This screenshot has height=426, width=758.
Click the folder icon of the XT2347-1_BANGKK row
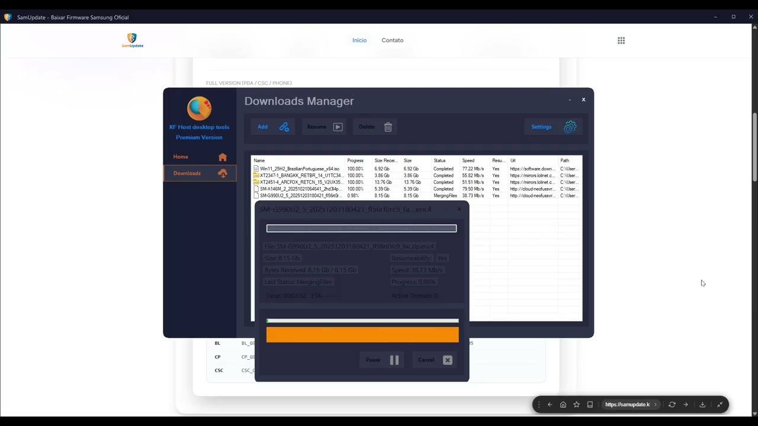click(256, 176)
